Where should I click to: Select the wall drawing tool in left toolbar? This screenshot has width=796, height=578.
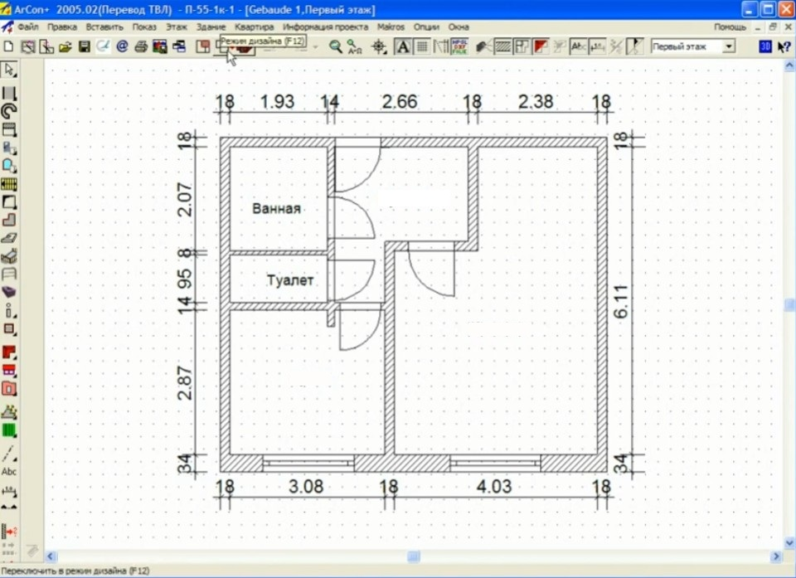[9, 93]
